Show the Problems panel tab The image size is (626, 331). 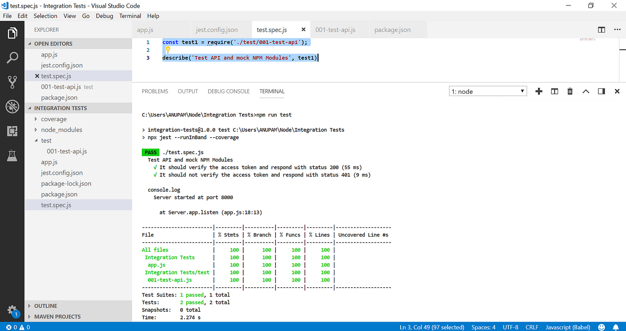pos(155,91)
